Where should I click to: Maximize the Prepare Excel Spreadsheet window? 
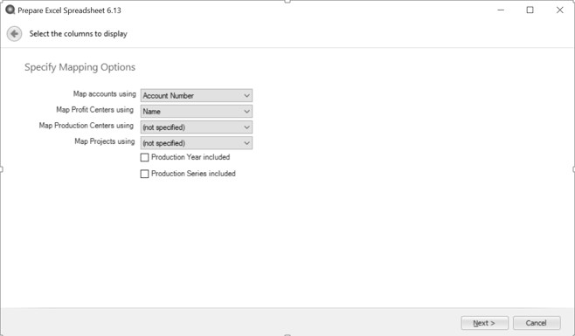pos(530,10)
